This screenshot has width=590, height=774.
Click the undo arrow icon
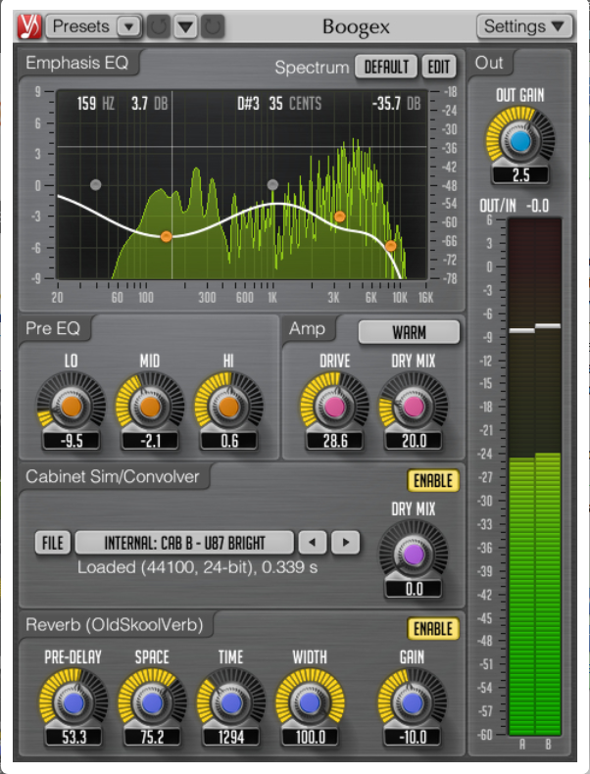159,26
